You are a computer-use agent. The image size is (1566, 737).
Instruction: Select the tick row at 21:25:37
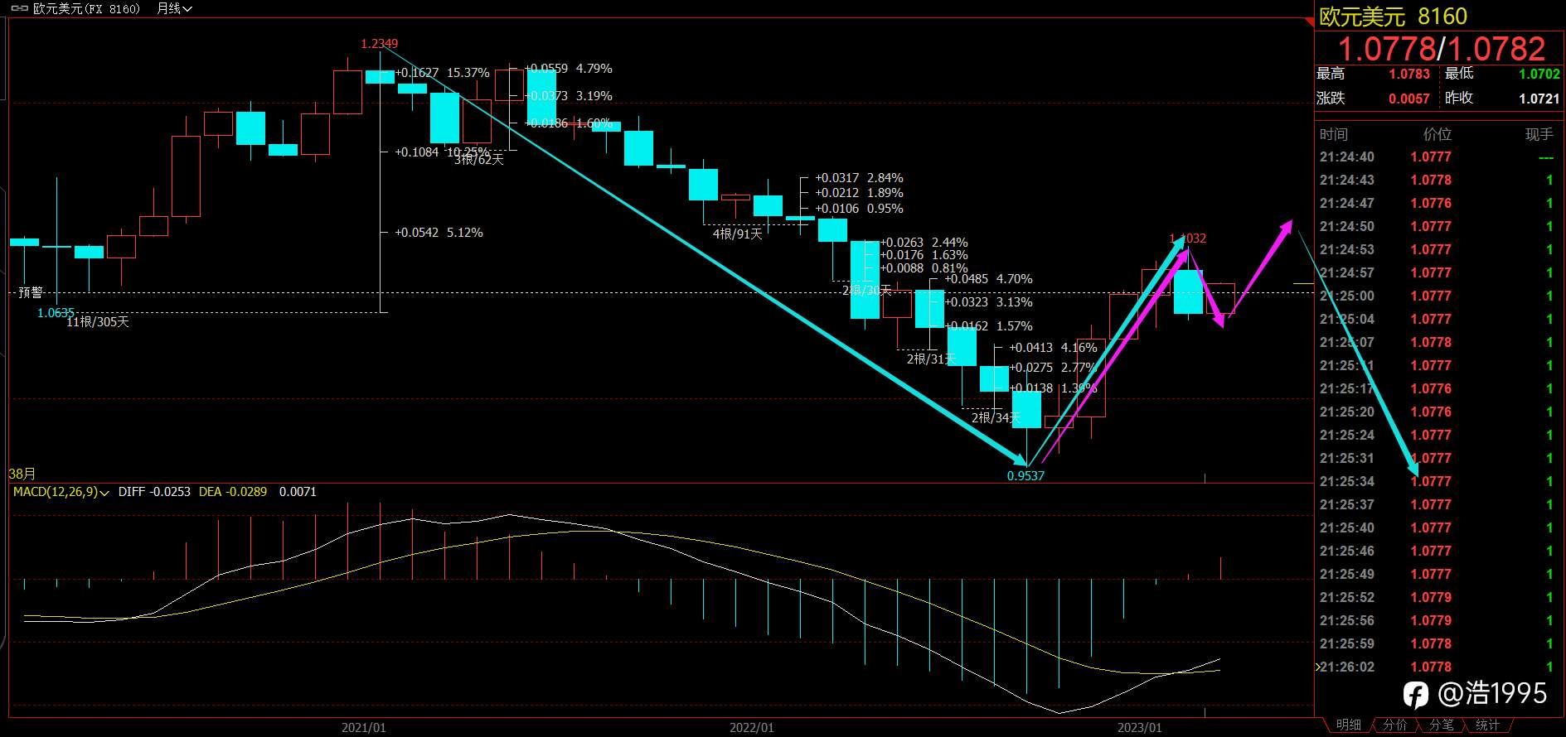click(1438, 504)
